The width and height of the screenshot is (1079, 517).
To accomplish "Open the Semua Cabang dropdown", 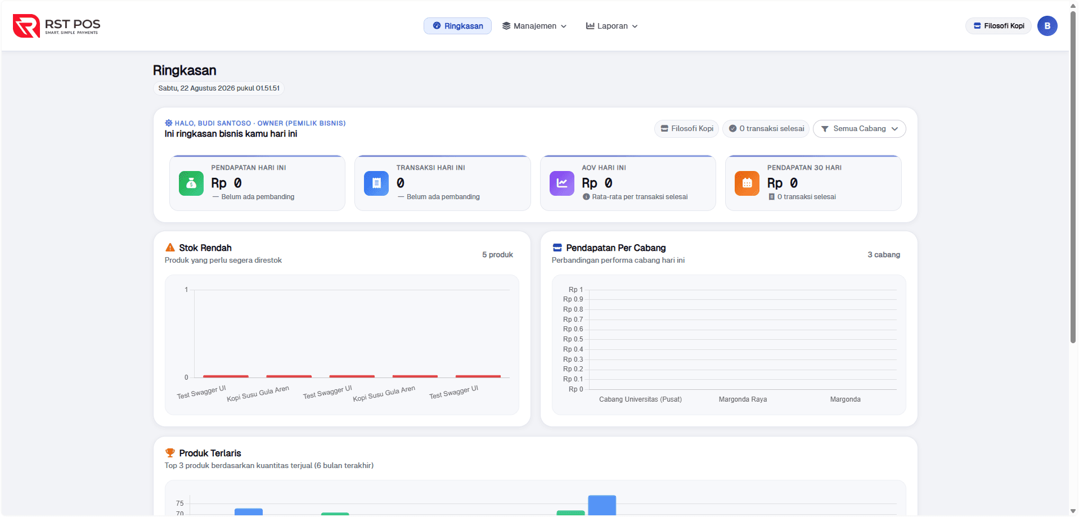I will (x=859, y=129).
